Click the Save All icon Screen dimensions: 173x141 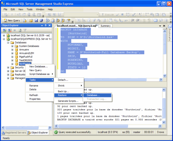[x=42, y=20]
